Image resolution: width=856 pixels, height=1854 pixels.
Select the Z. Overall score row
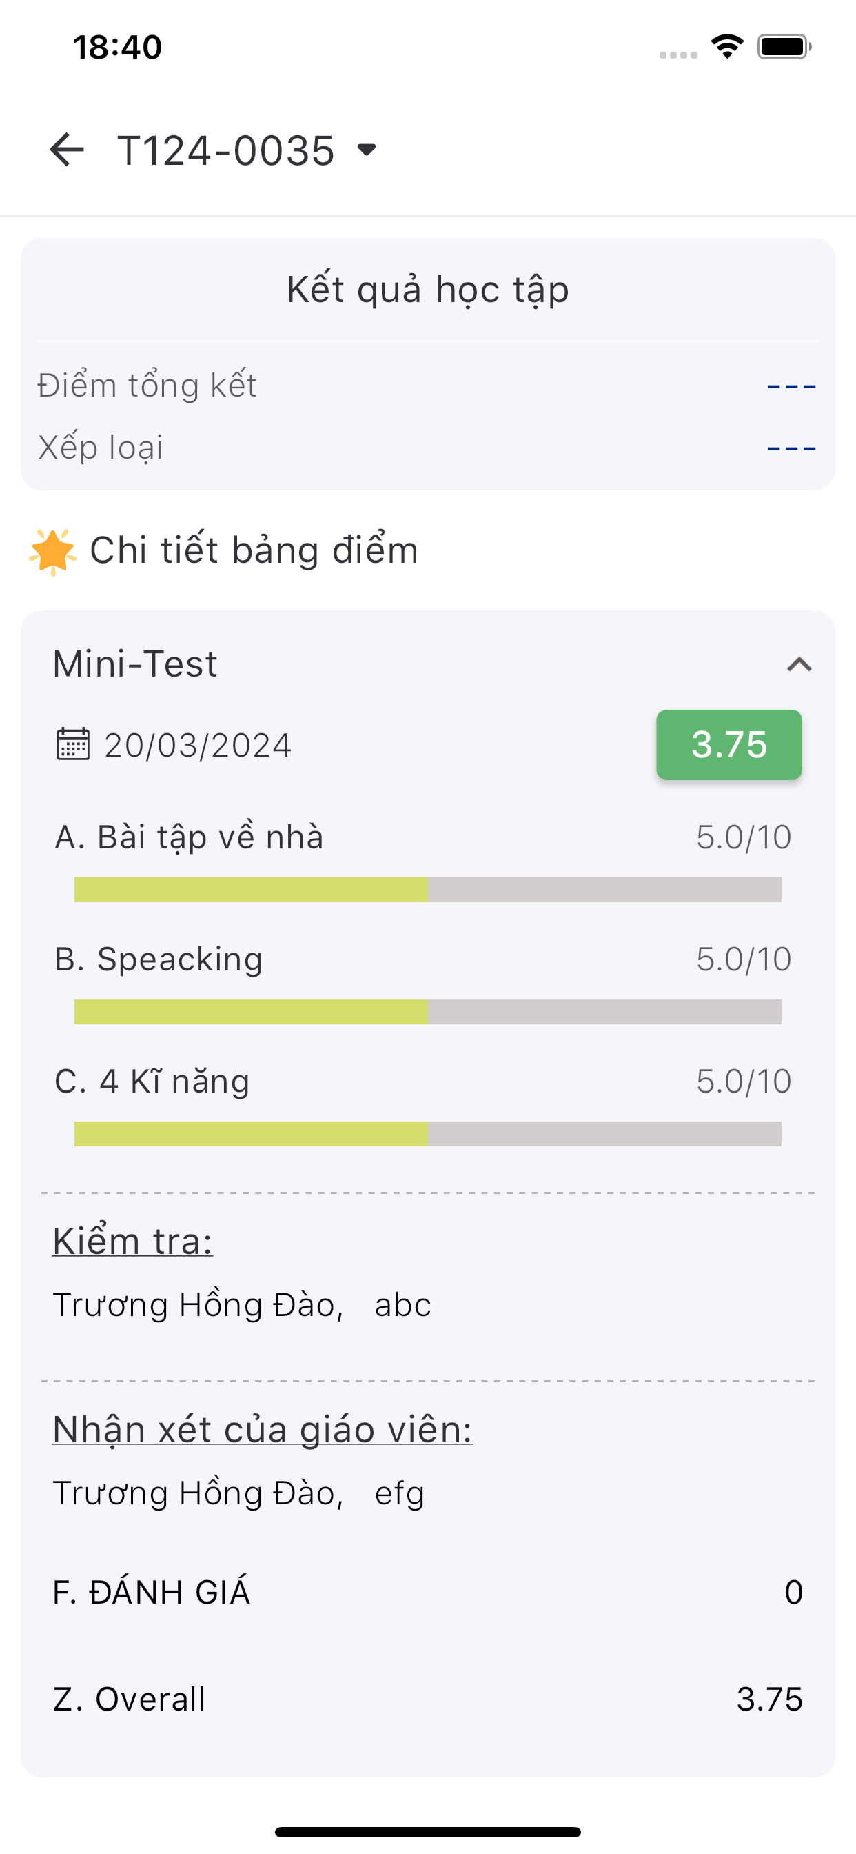(428, 1699)
